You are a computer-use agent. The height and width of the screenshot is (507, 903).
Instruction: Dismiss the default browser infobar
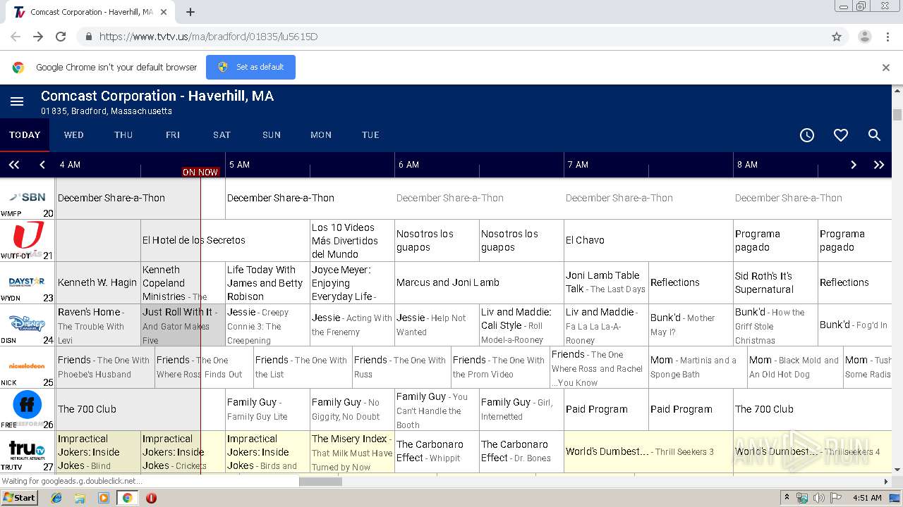coord(886,68)
